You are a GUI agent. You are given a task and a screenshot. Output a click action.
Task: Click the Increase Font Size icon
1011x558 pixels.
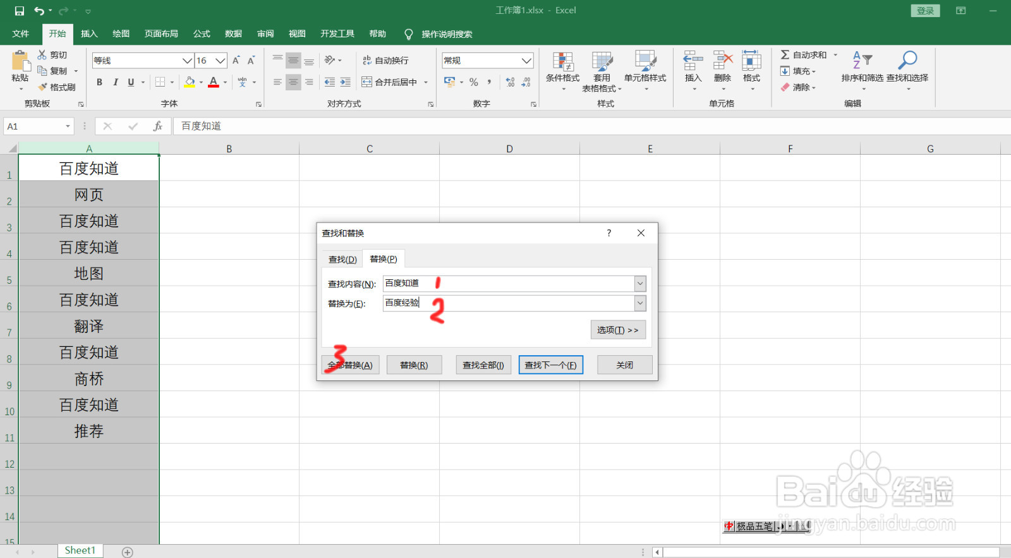click(x=236, y=61)
